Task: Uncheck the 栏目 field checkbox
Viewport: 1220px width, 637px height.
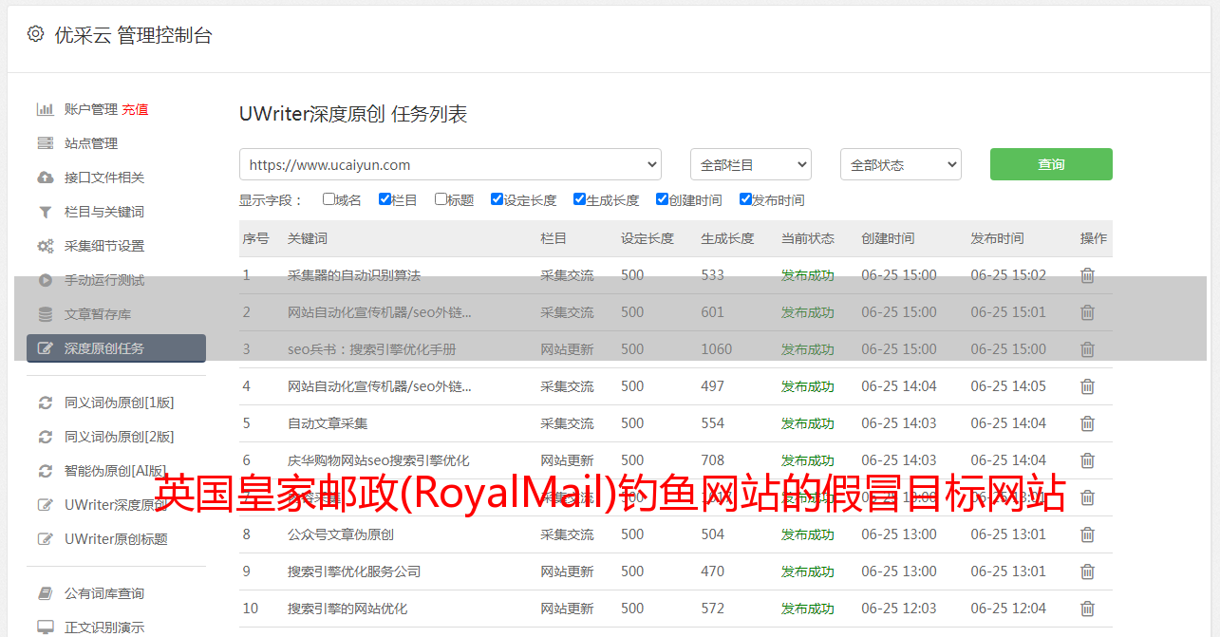Action: tap(385, 199)
